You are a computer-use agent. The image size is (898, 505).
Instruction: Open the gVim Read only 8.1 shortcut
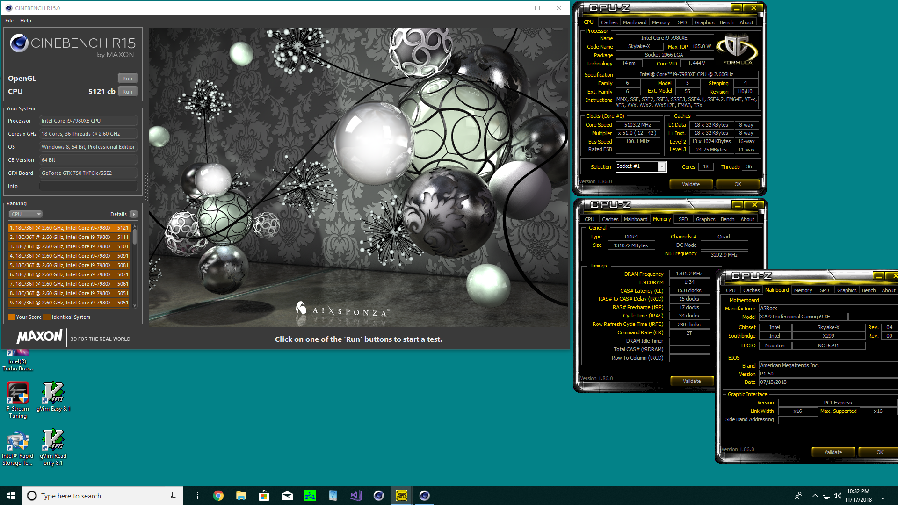tap(53, 448)
